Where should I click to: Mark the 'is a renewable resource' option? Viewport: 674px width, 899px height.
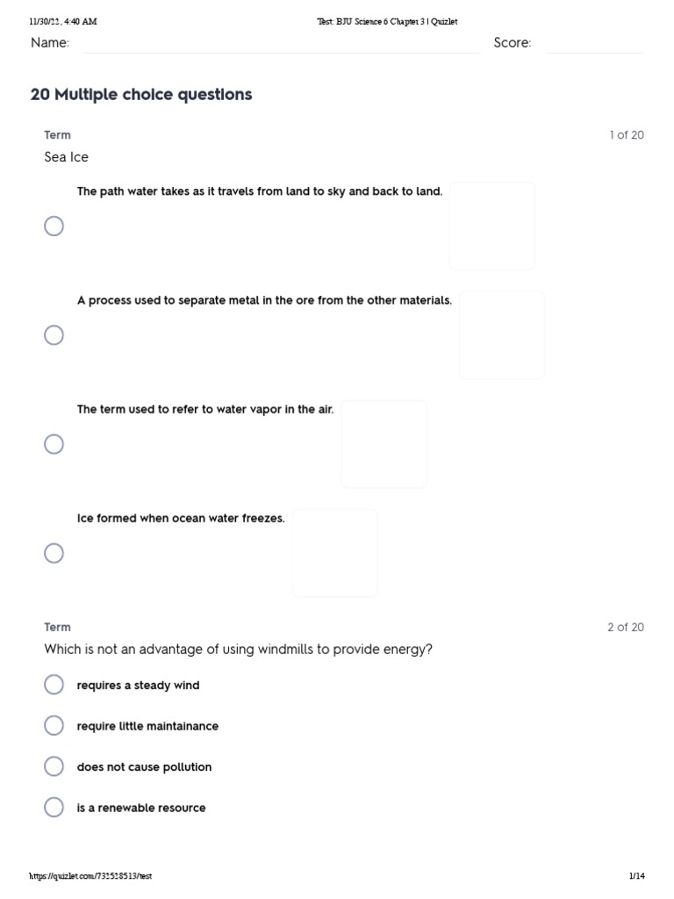54,807
